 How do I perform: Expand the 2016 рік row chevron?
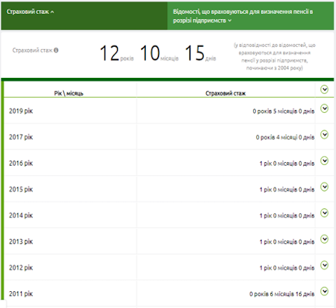pos(324,161)
